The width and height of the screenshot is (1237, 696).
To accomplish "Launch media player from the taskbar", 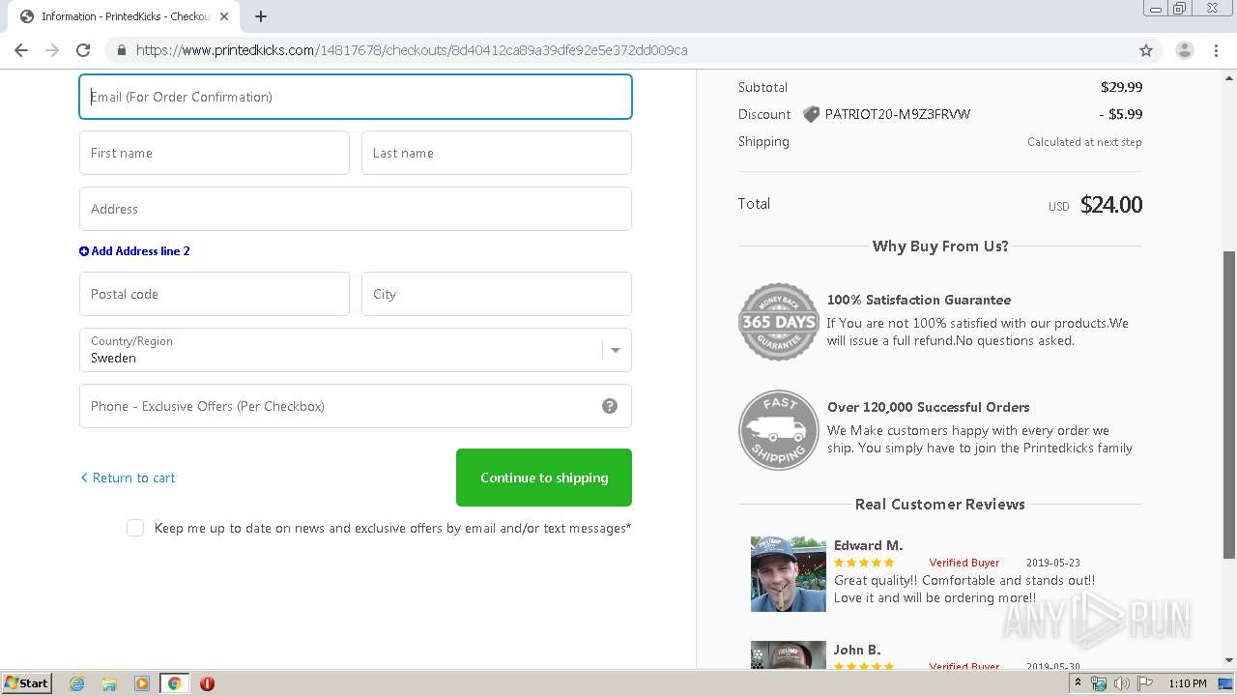I will tap(142, 683).
